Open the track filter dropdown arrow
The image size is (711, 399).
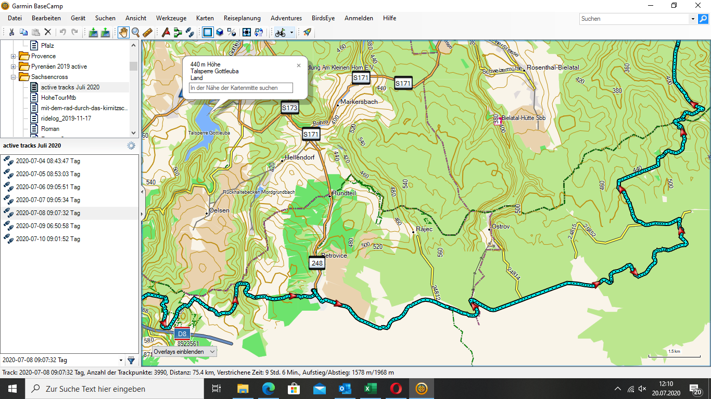[121, 360]
